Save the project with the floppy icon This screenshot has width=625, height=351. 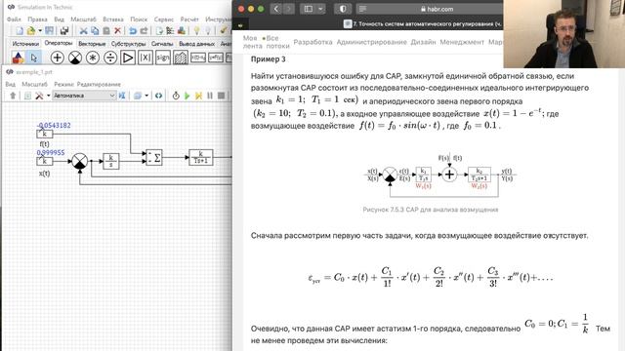(x=50, y=30)
